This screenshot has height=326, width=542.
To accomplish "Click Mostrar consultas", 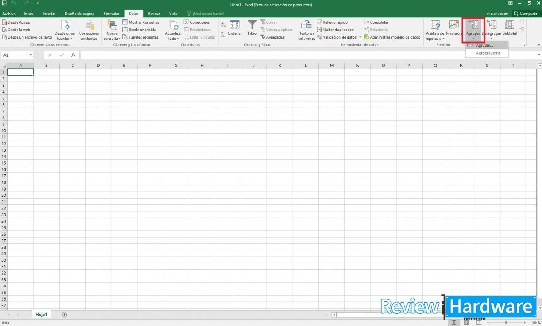I will click(x=141, y=22).
